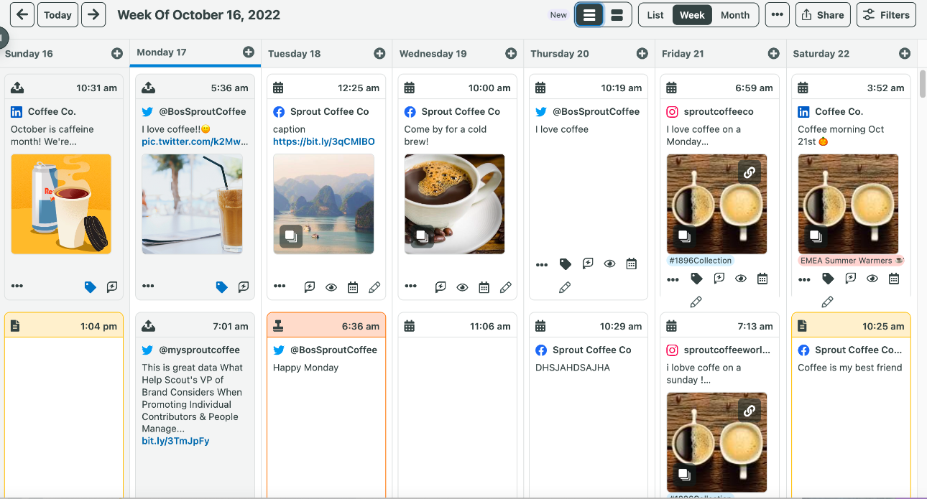Edit the Saturday 3:52 am post with pencil icon

827,302
